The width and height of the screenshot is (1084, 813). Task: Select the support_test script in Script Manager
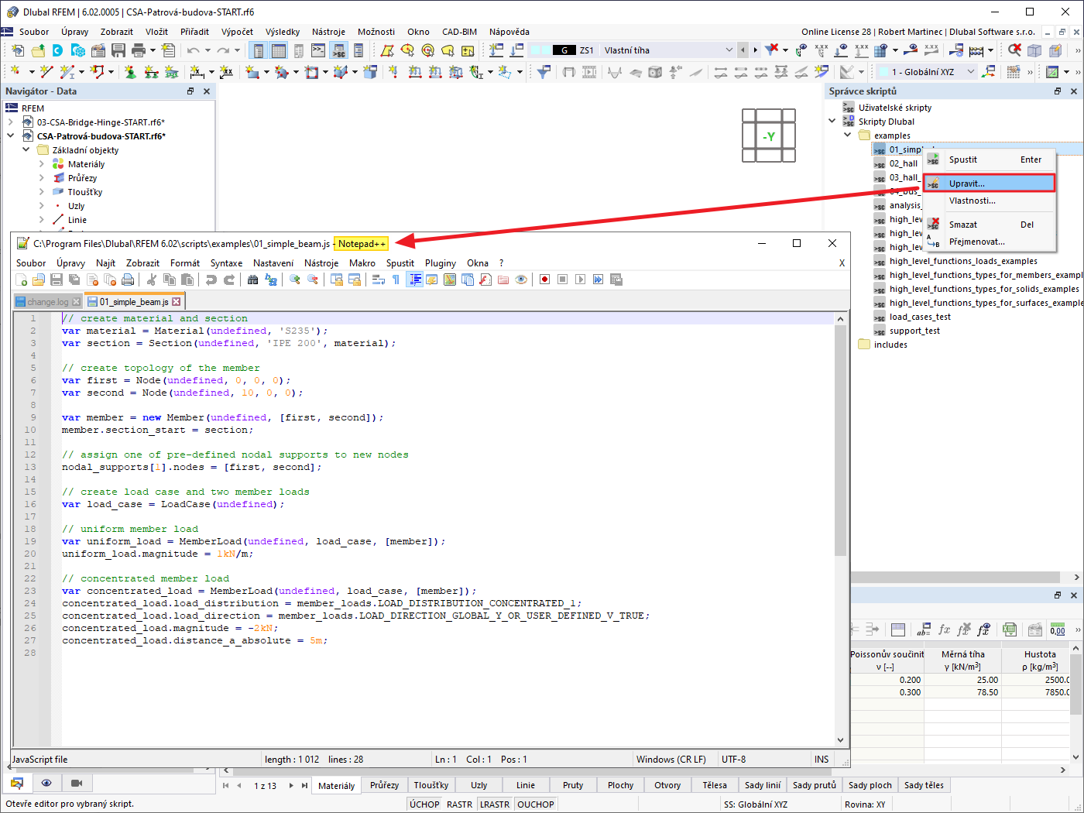coord(914,331)
